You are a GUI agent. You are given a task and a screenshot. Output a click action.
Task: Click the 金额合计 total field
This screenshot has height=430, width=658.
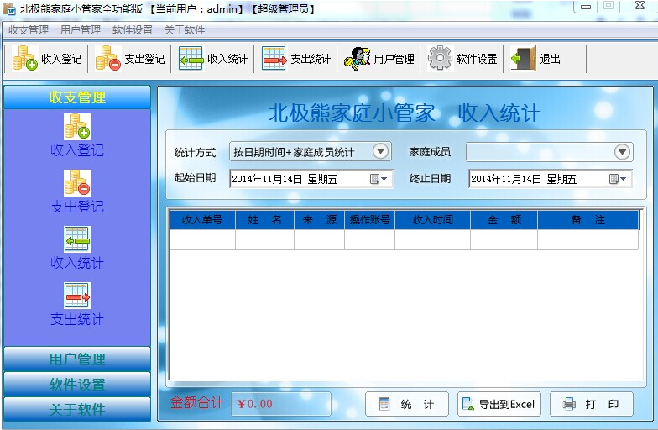[281, 404]
